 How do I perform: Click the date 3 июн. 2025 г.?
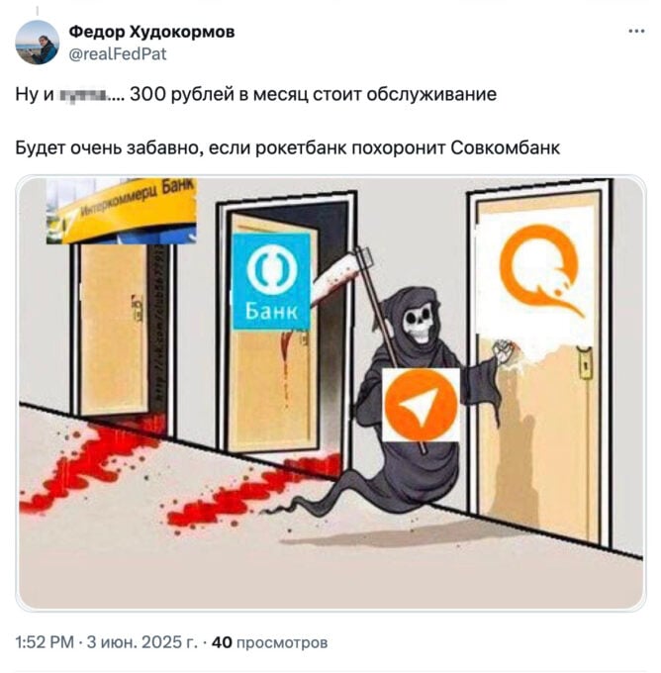tap(142, 642)
